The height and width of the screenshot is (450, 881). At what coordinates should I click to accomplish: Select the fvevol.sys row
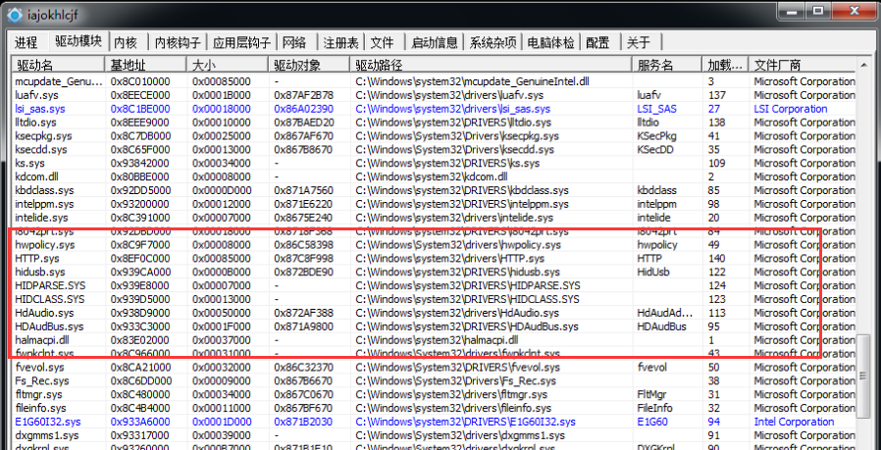pos(434,368)
